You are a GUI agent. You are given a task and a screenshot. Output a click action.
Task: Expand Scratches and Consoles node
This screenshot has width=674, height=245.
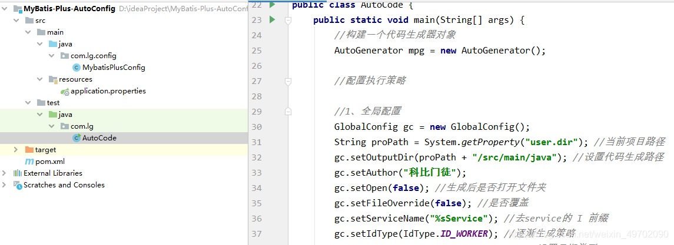(4, 185)
